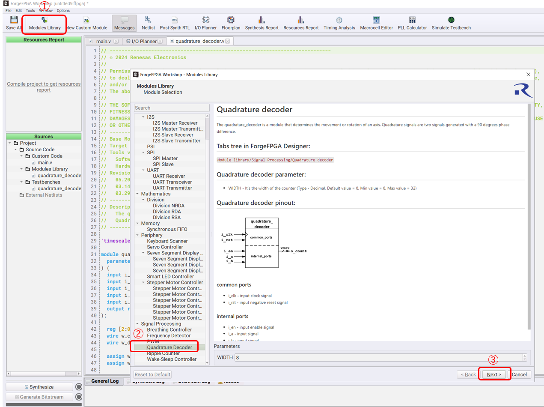Click the Generate Bitstream button
This screenshot has height=407, width=544.
[39, 397]
